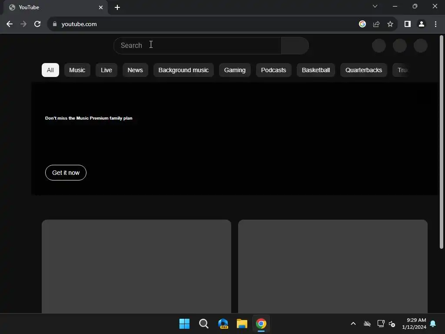This screenshot has width=445, height=334.
Task: Select the News filter chip
Action: click(135, 70)
